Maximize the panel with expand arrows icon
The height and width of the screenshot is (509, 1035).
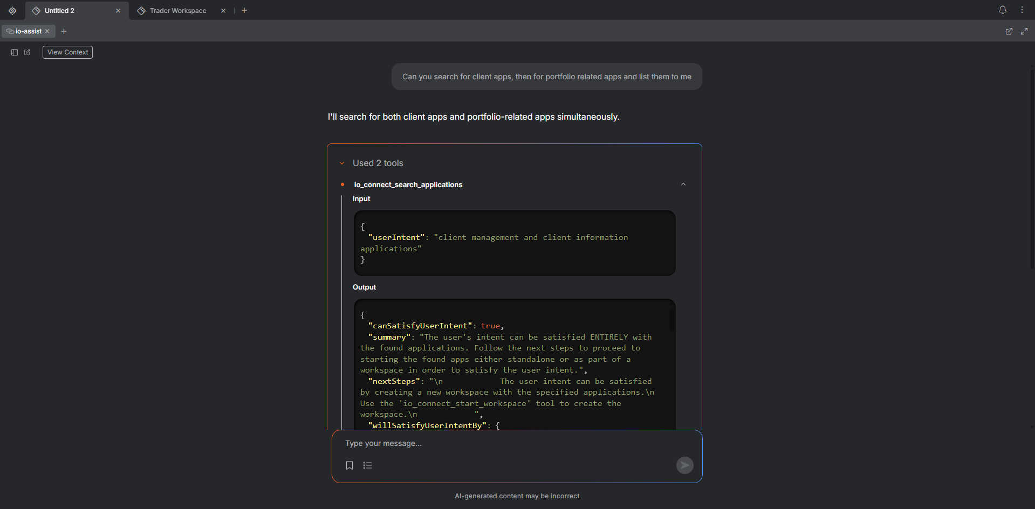tap(1024, 31)
